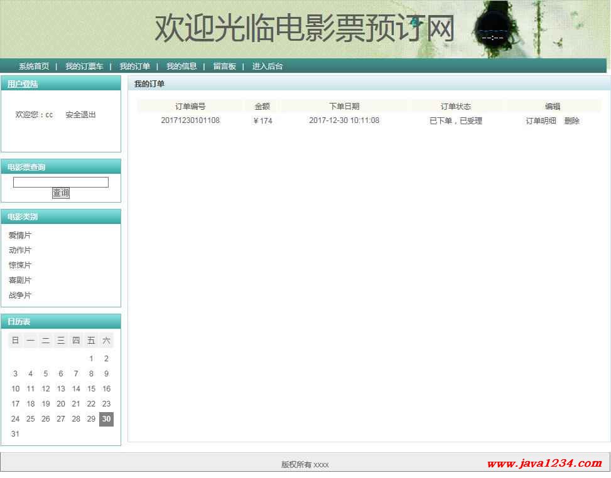611x478 pixels.
Task: Click day 15 in the calendar
Action: click(x=91, y=389)
